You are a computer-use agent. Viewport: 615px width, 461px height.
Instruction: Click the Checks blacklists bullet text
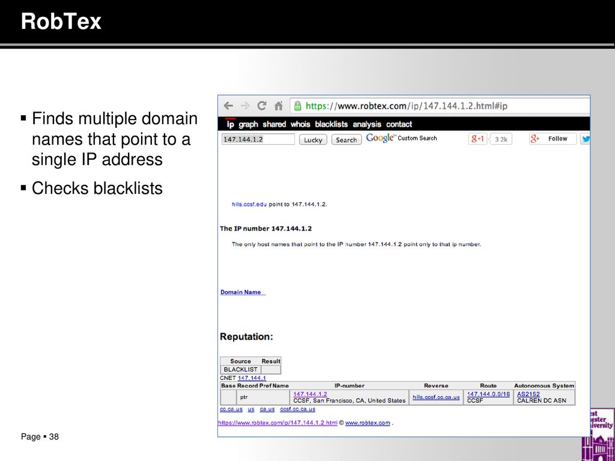click(x=97, y=188)
